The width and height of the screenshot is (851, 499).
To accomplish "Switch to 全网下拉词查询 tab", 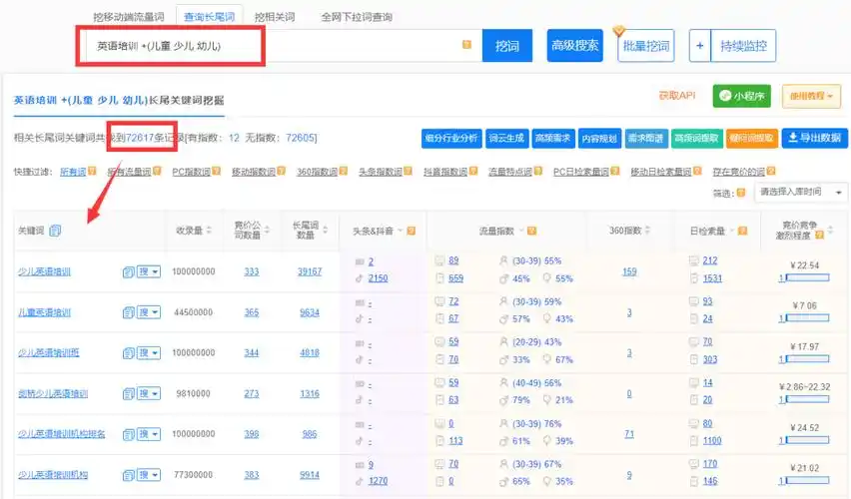I will (x=357, y=17).
